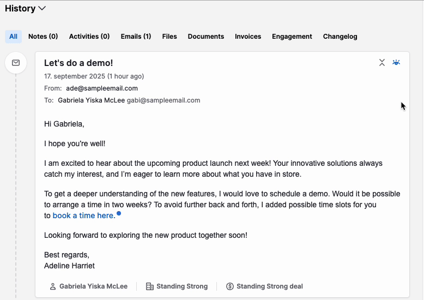View the Engagement tab
Image resolution: width=424 pixels, height=300 pixels.
tap(292, 37)
